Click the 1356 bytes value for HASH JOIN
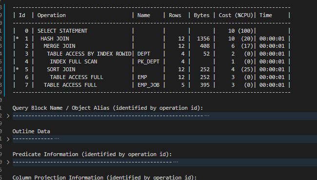Viewport: 317px width, 180px height. [x=203, y=39]
